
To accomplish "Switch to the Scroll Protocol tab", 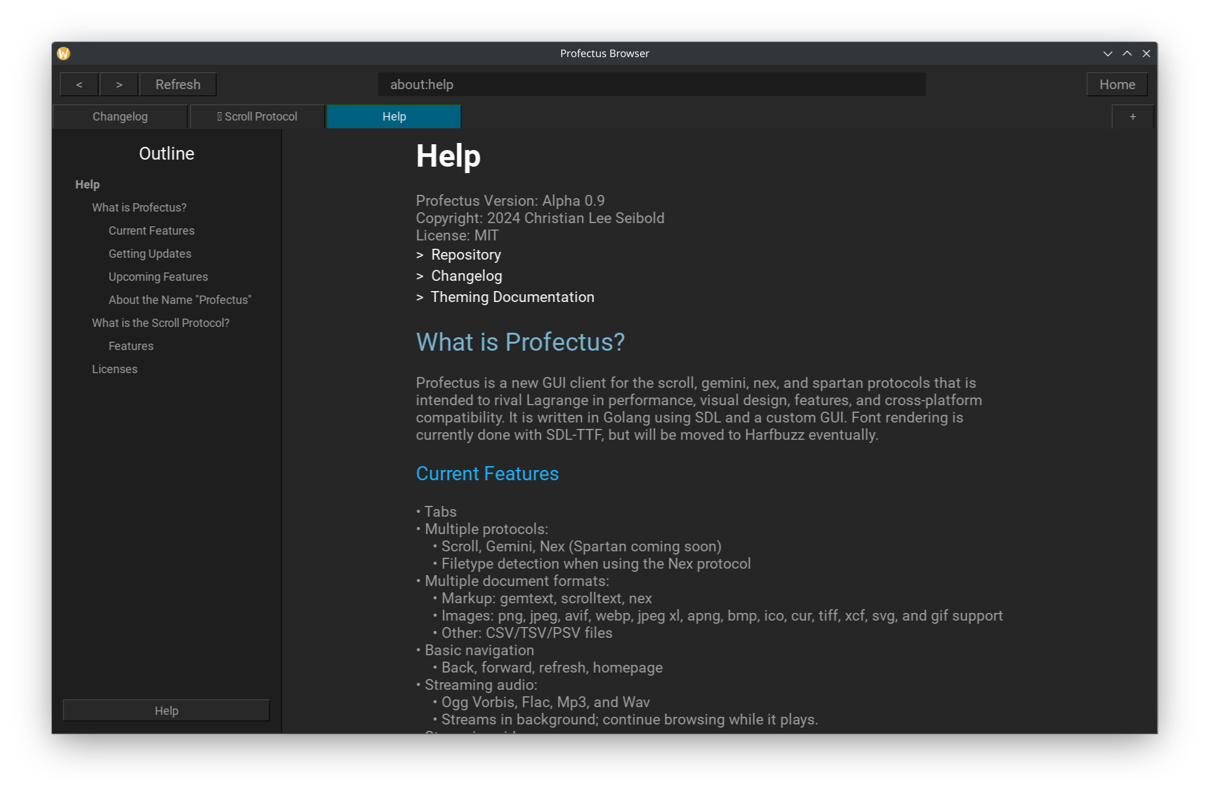I will [257, 117].
